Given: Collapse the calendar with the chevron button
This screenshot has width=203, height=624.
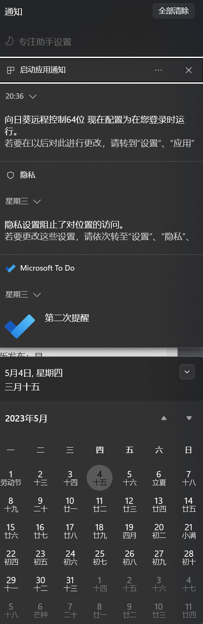Looking at the screenshot, I should pos(187,372).
